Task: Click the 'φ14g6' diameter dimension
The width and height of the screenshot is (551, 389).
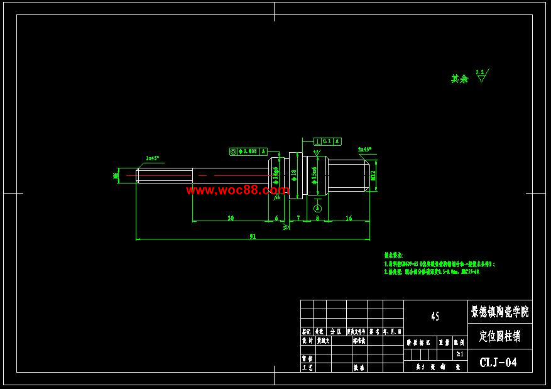Action: tap(275, 175)
